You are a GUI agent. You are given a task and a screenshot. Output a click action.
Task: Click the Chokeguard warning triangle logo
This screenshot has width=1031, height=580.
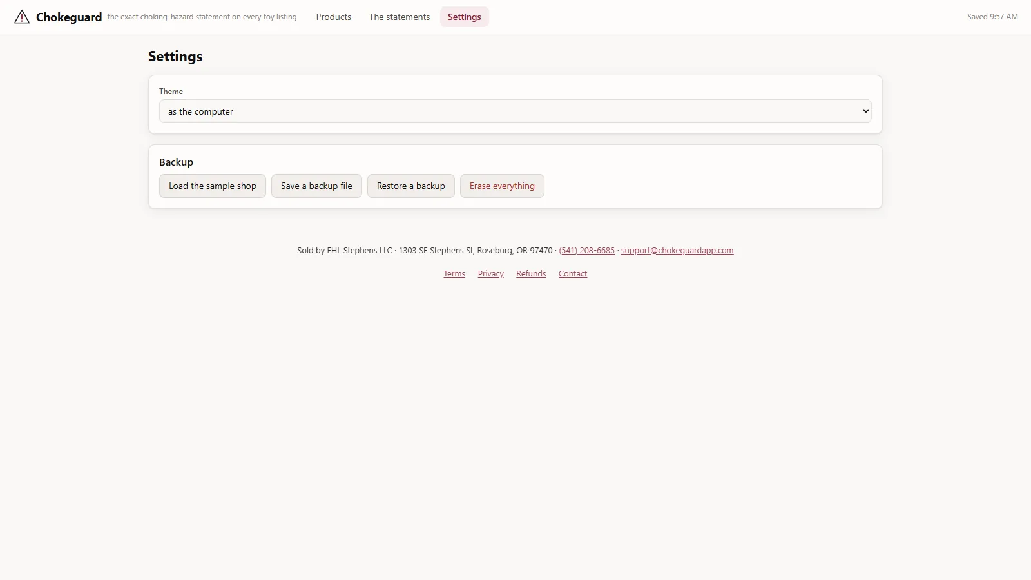22,17
